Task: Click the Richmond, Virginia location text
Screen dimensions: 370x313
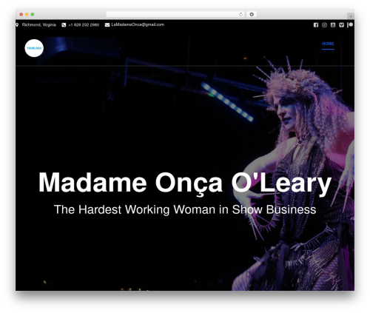Action: (x=39, y=25)
